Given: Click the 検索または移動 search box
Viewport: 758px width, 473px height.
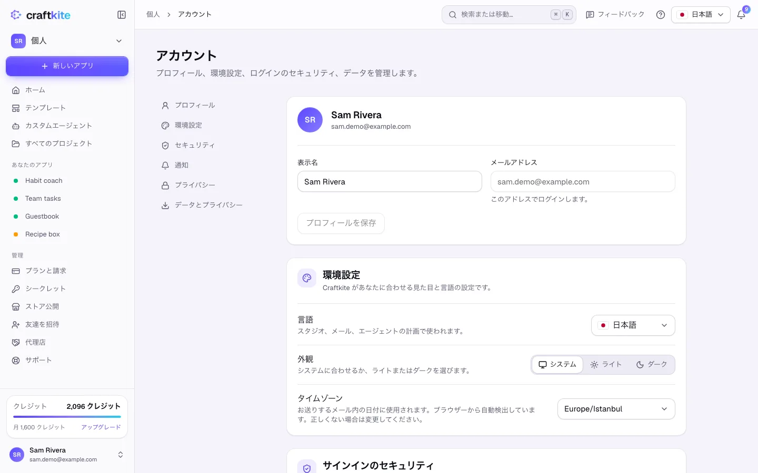Looking at the screenshot, I should (509, 15).
